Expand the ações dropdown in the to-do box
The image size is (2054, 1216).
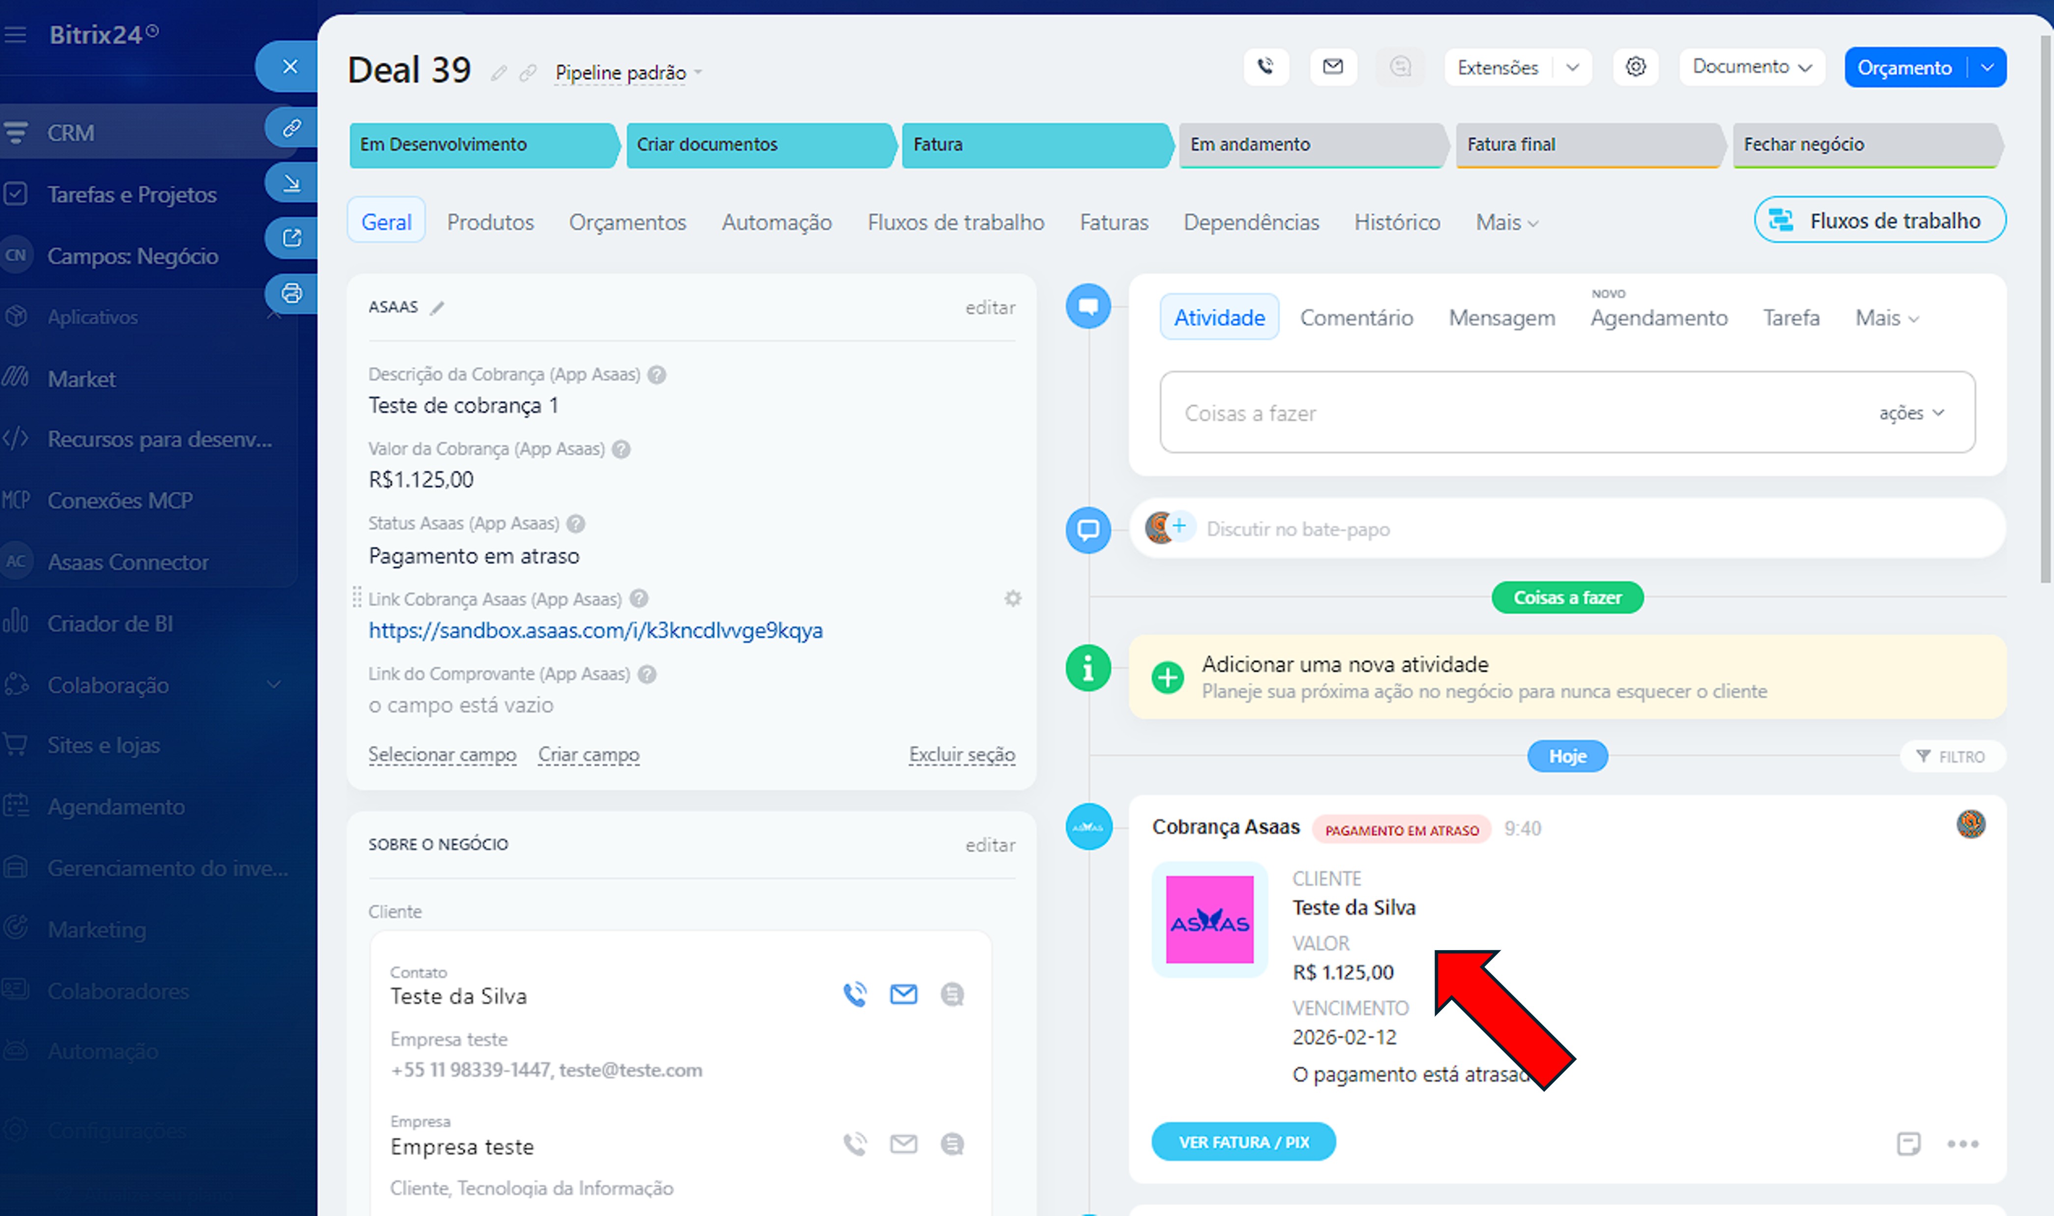pyautogui.click(x=1910, y=413)
